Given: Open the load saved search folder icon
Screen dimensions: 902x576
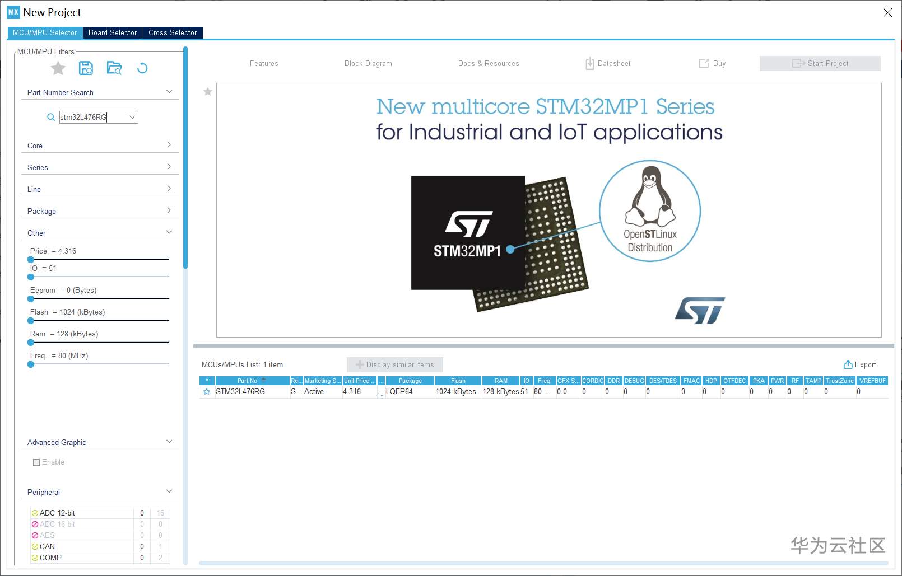Looking at the screenshot, I should [x=114, y=68].
